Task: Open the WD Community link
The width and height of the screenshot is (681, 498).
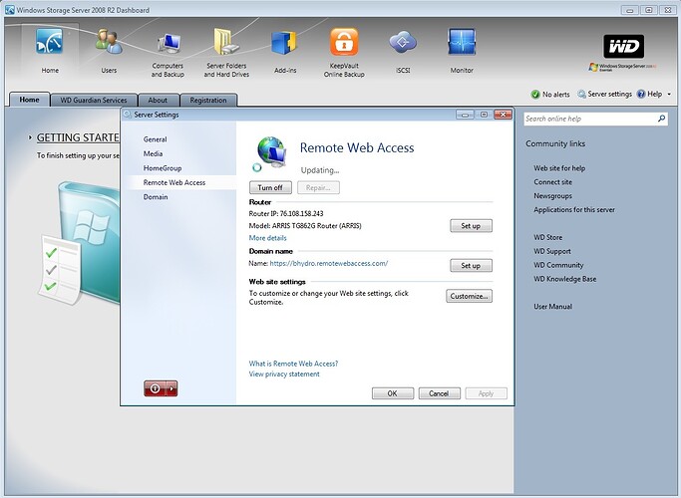Action: pos(558,265)
